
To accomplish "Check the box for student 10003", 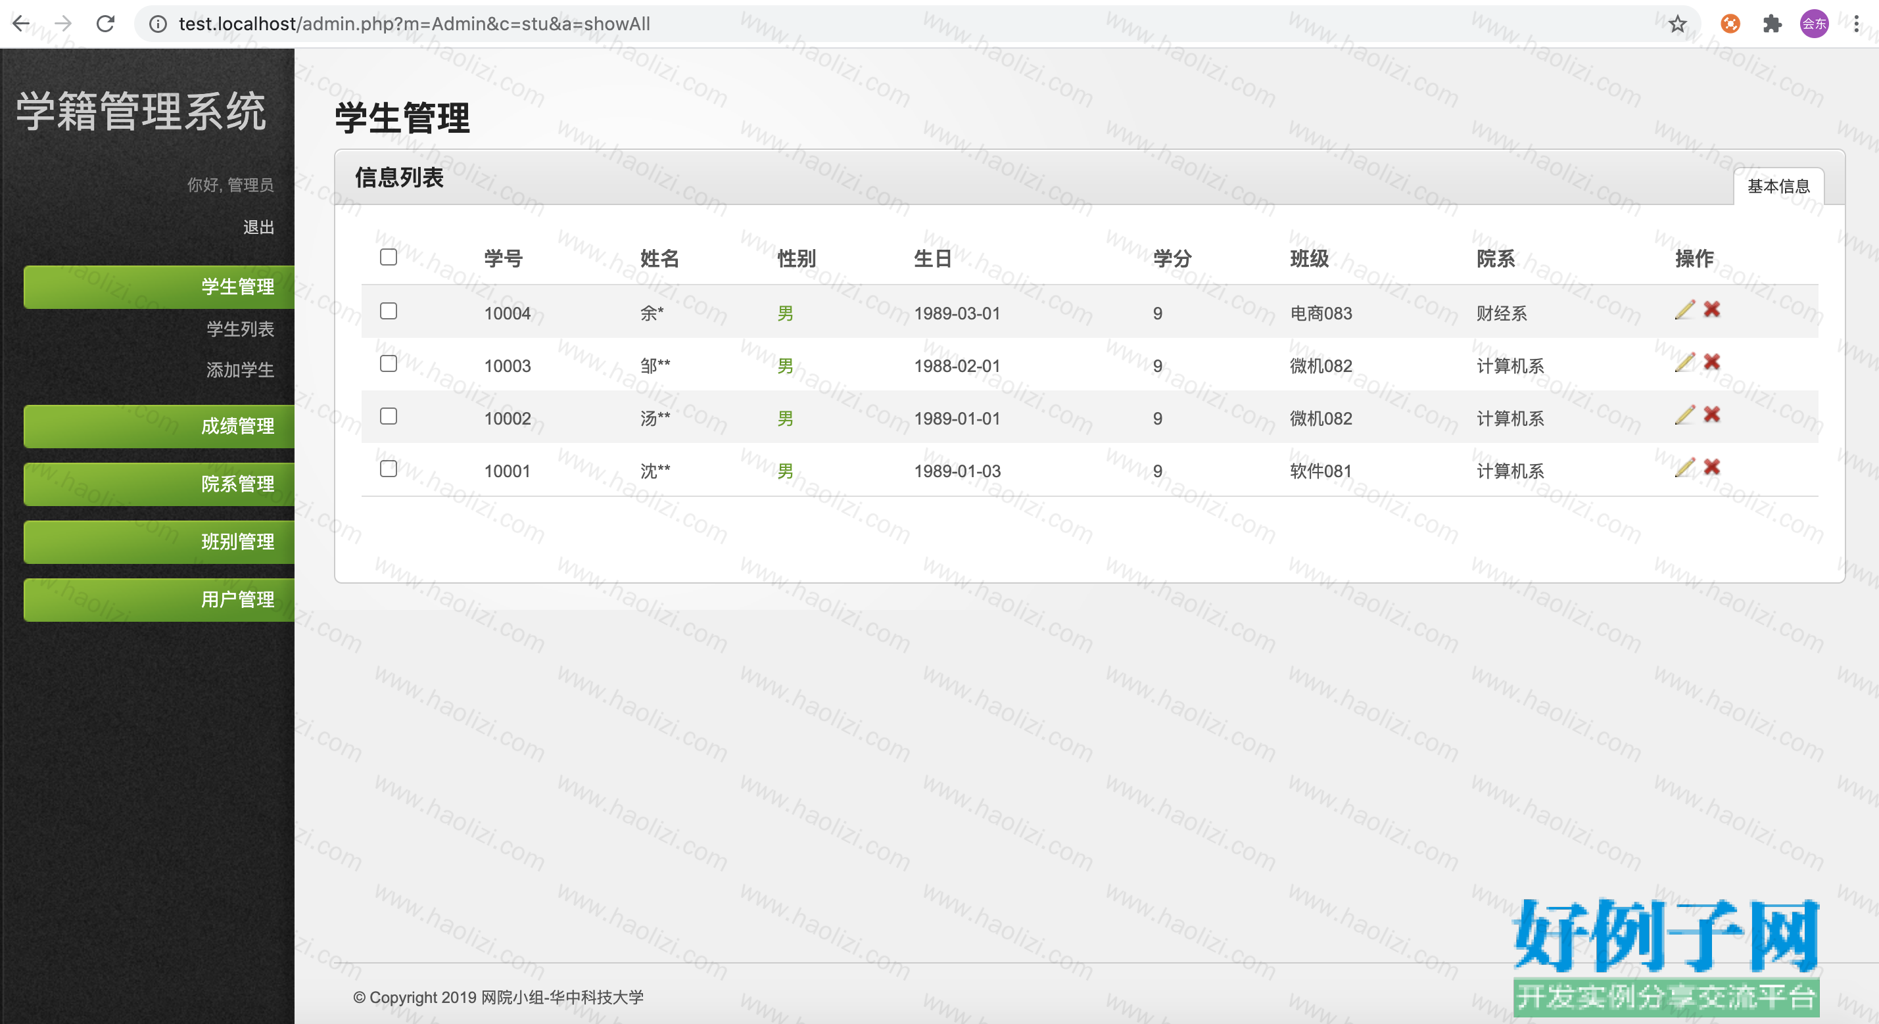I will pos(389,364).
